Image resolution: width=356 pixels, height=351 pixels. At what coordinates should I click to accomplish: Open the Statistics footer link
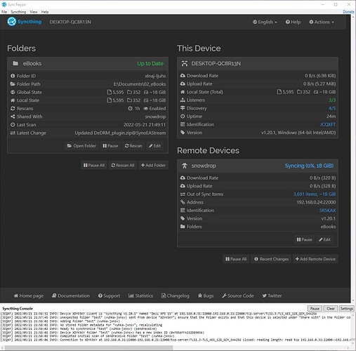point(140,296)
